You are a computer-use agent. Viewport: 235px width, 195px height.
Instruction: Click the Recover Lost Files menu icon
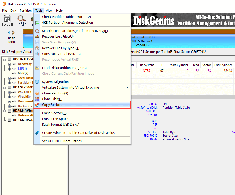(37, 37)
